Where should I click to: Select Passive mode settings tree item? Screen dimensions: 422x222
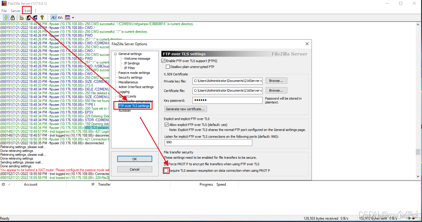pos(134,73)
